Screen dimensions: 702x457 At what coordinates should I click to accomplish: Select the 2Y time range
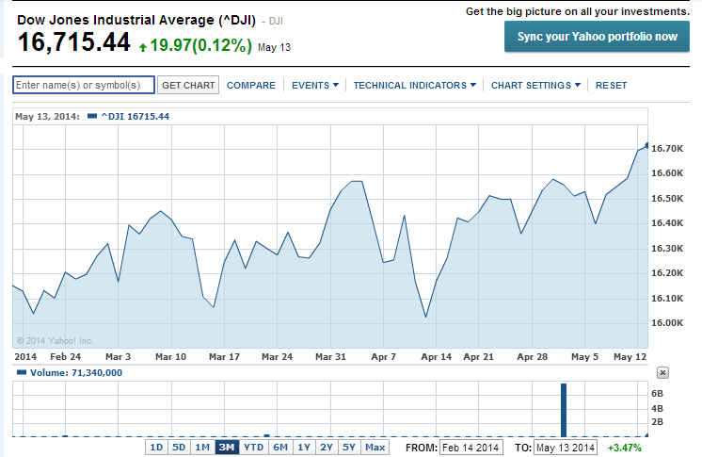click(x=327, y=448)
